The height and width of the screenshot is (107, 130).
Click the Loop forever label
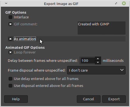(25, 52)
